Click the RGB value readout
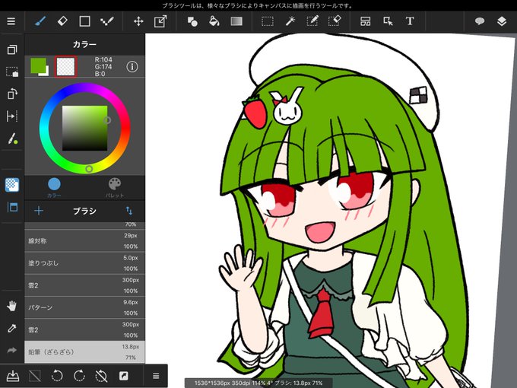 tap(103, 67)
